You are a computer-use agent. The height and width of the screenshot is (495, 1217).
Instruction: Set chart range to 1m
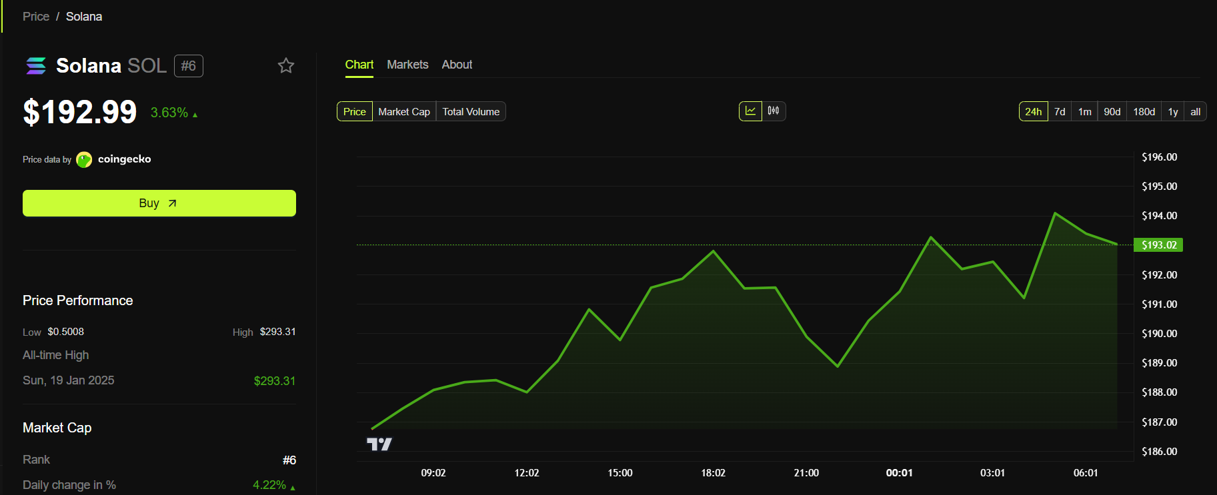tap(1085, 111)
